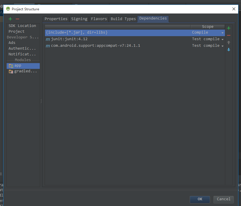Click the sidebar splitter handle
Image resolution: width=241 pixels, height=206 pixels.
point(41,101)
